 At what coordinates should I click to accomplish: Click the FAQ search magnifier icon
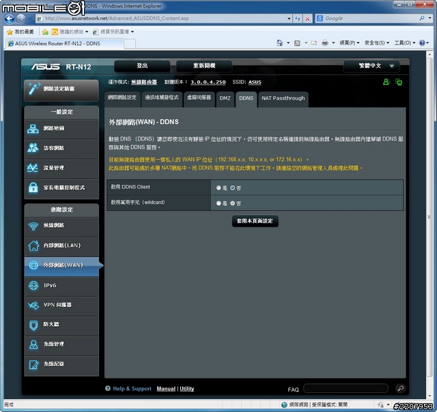401,388
